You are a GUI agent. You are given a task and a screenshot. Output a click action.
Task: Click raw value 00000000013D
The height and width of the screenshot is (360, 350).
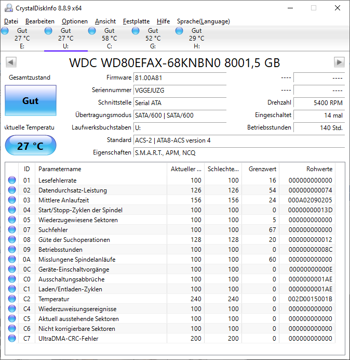(x=310, y=210)
